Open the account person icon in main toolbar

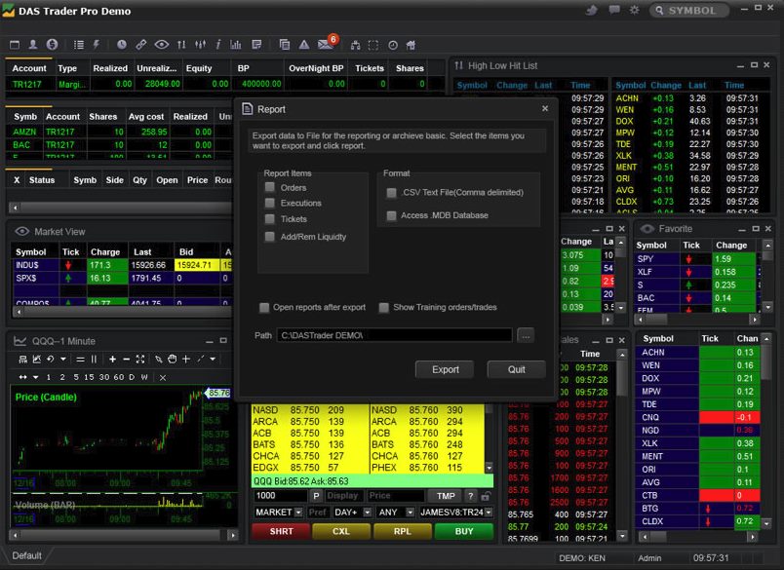pos(33,45)
